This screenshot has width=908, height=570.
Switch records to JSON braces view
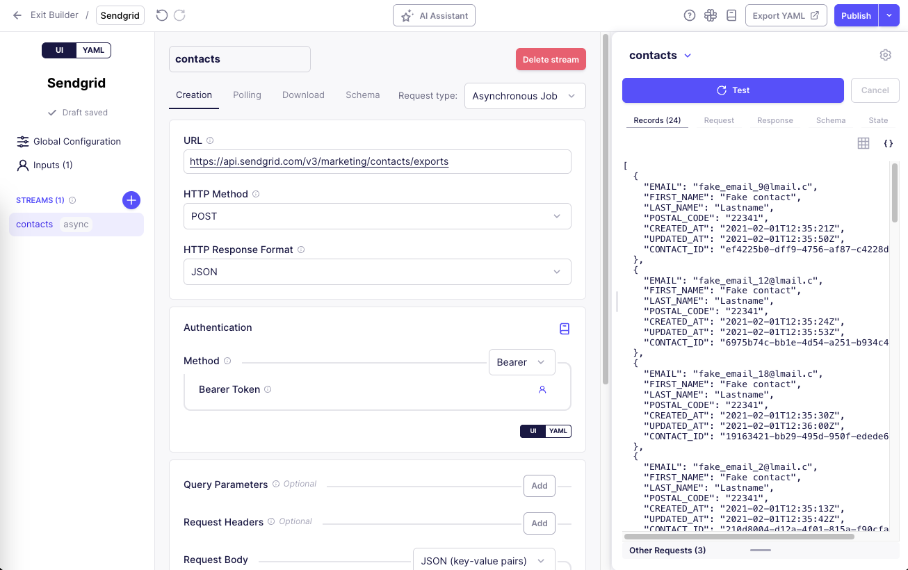(888, 143)
